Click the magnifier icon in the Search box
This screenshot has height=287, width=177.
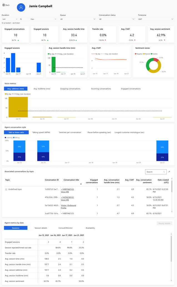164,172
